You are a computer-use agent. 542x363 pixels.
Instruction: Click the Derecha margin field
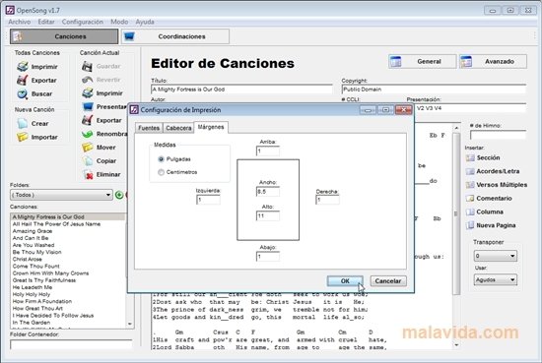pos(327,200)
